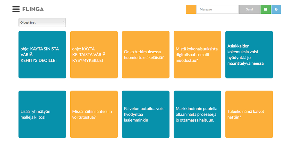Click the Lisää ryhmätyön malleja card
Viewport: 288px width, 147px height.
point(42,114)
